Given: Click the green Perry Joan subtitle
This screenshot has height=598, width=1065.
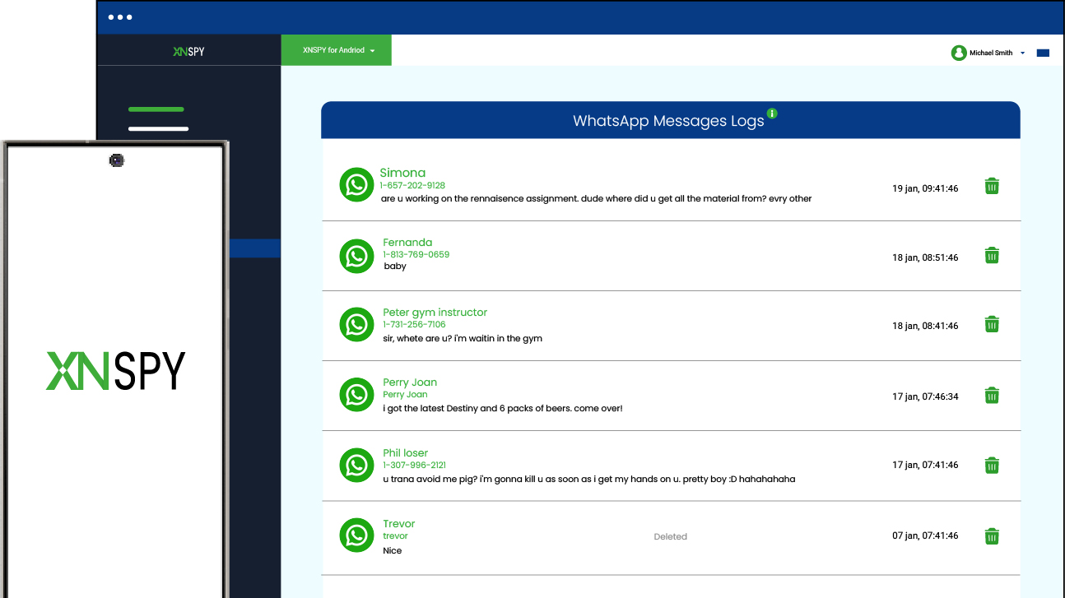Looking at the screenshot, I should tap(405, 395).
